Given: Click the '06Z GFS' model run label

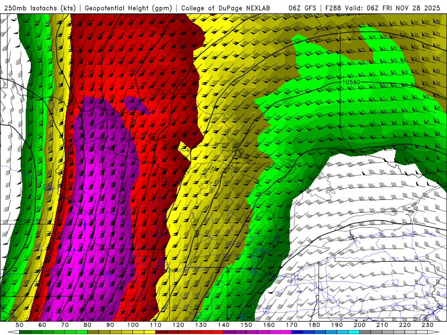Looking at the screenshot, I should 302,8.
